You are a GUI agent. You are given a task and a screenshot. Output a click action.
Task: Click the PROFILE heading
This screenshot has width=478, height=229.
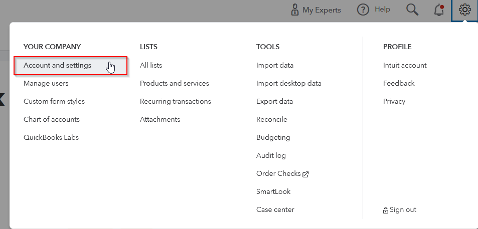[x=397, y=47]
